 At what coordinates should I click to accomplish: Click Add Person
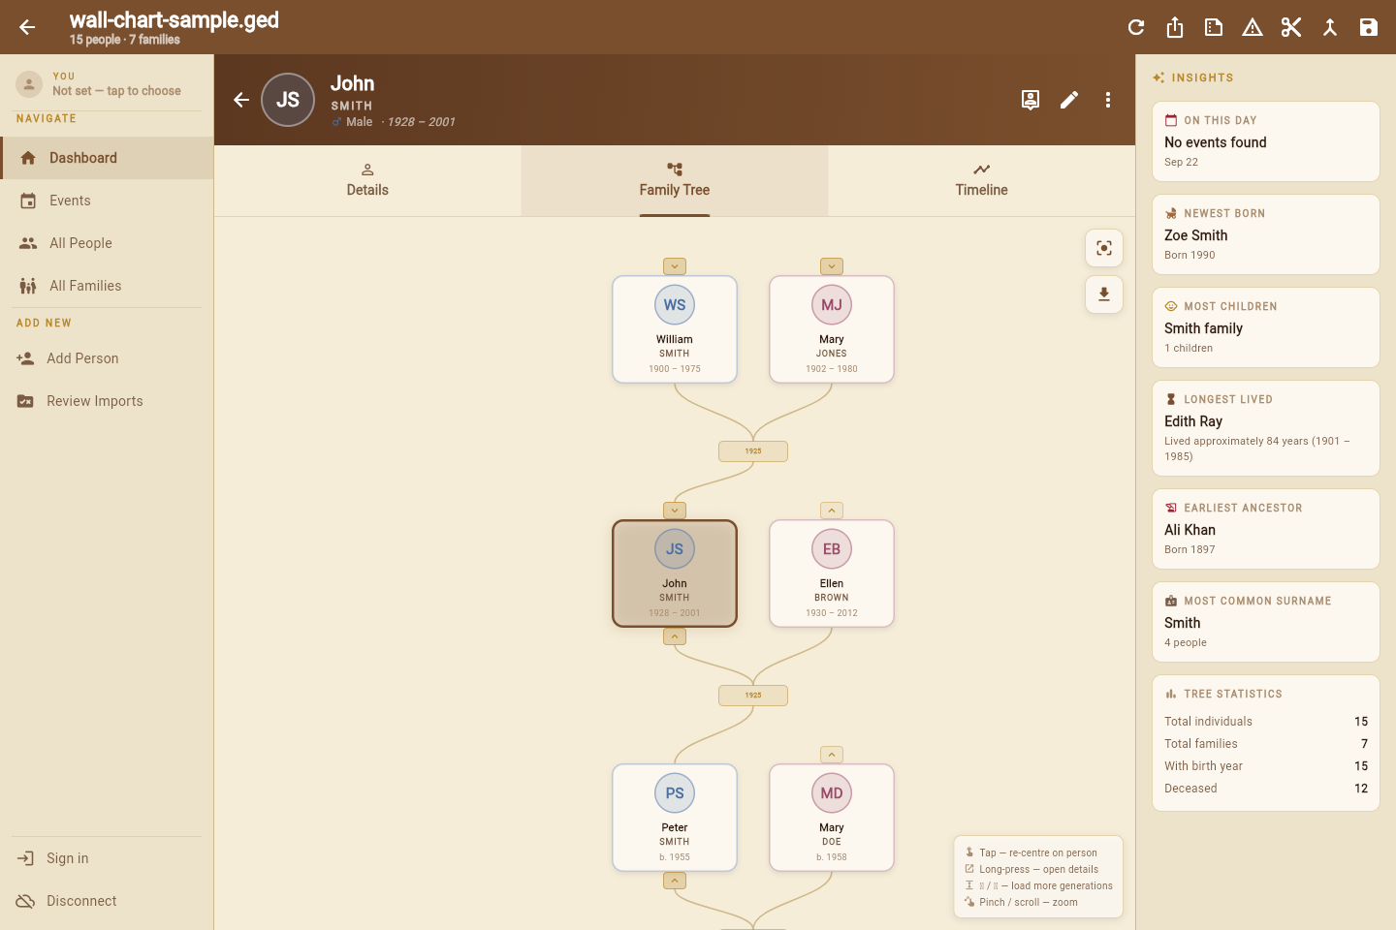tap(107, 358)
